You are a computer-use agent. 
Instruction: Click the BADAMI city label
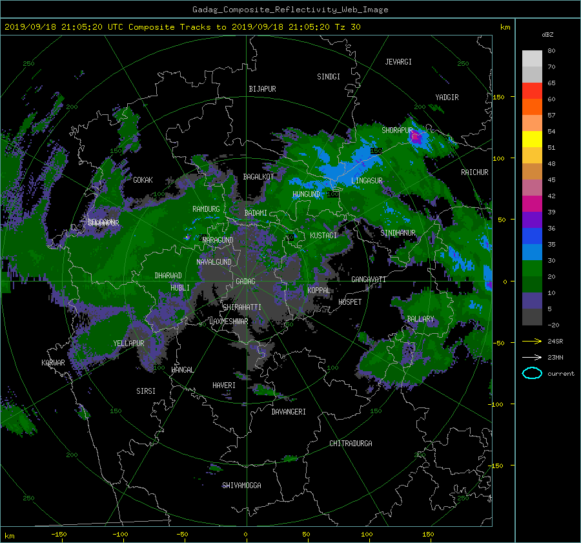point(256,213)
